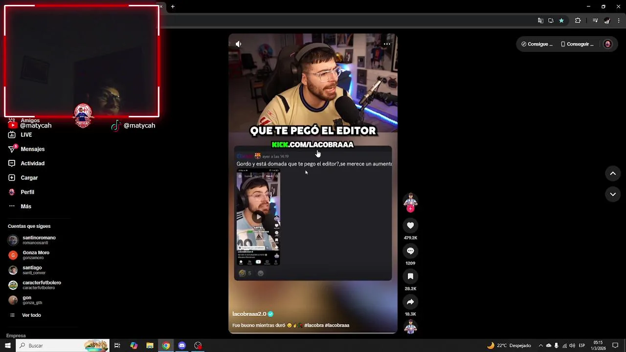This screenshot has width=626, height=352.
Task: Expand the Más menu
Action: [x=20, y=206]
